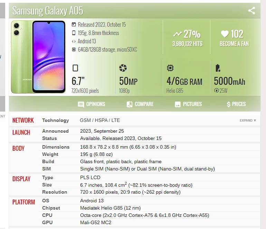Viewport: 266px width, 229px height.
Task: Click the Status spec label
Action: click(49, 138)
